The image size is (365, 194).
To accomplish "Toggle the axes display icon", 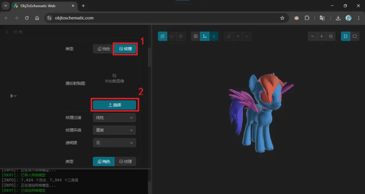I will pyautogui.click(x=205, y=36).
